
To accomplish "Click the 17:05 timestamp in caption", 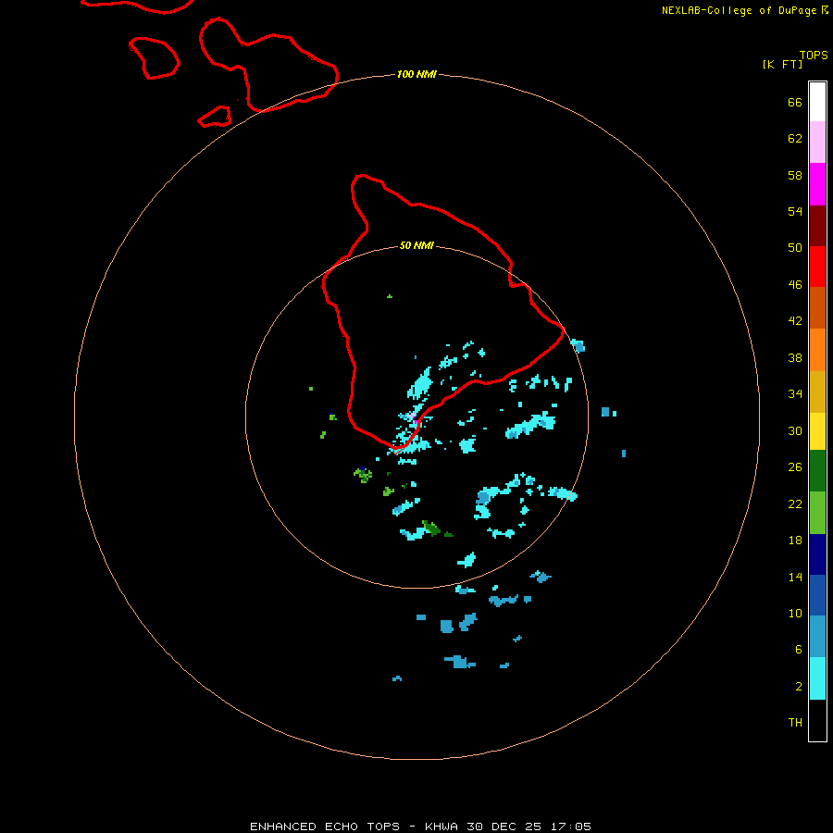I will point(572,827).
